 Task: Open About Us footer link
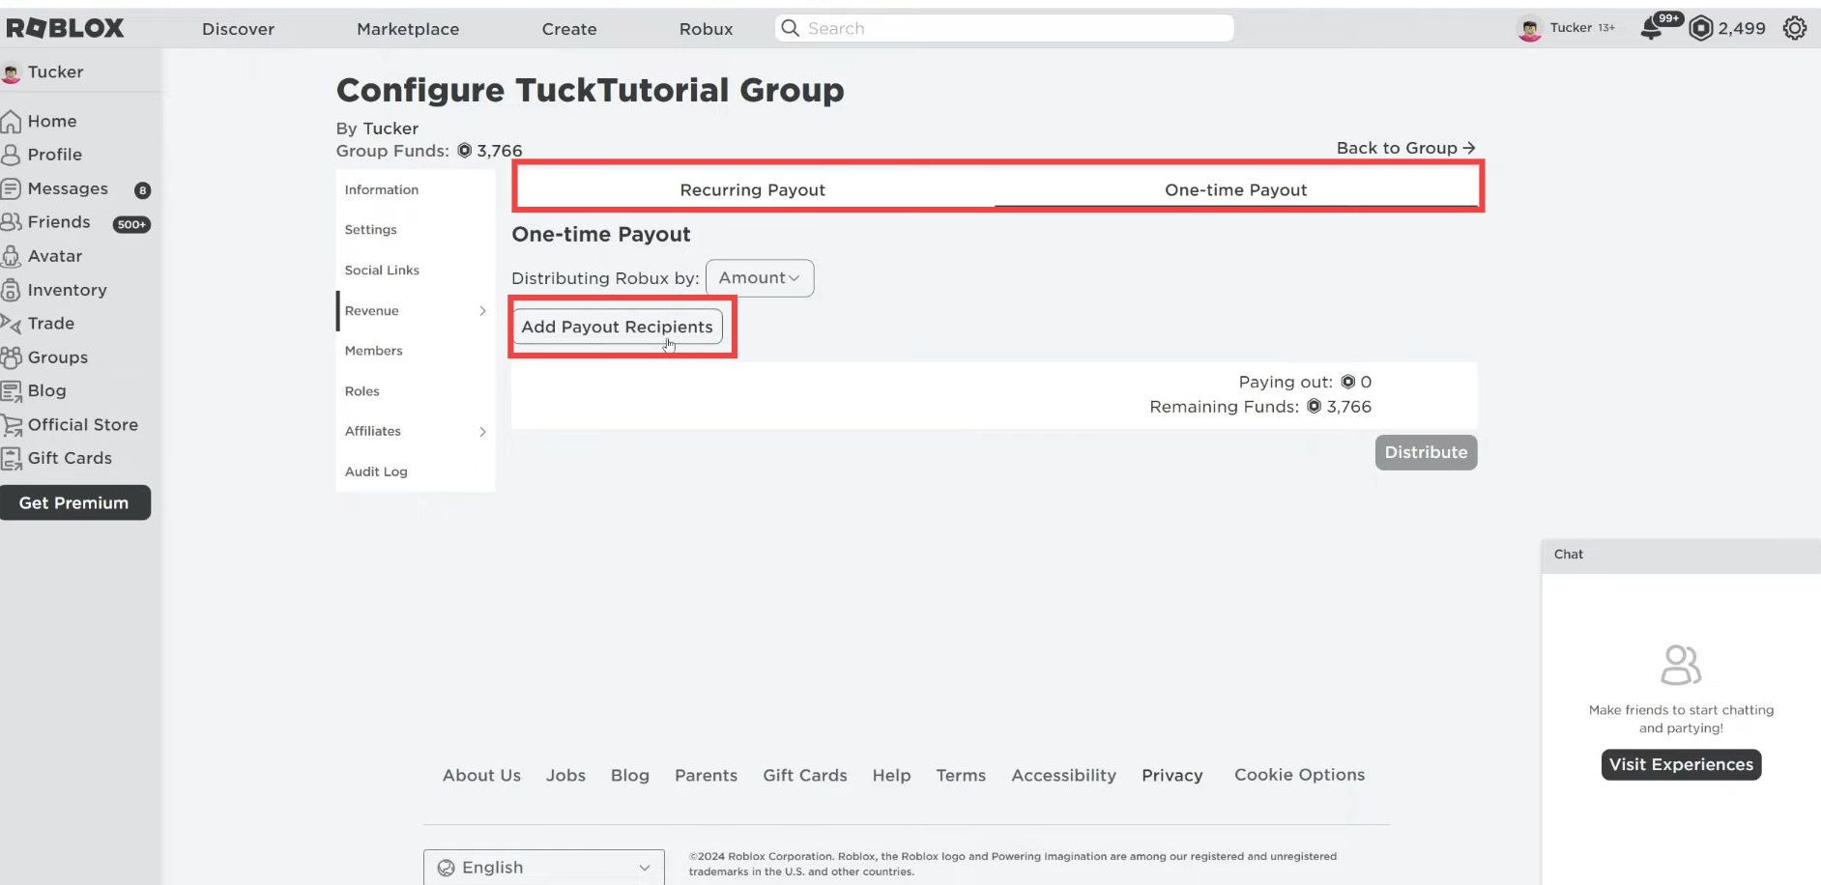[x=481, y=775]
